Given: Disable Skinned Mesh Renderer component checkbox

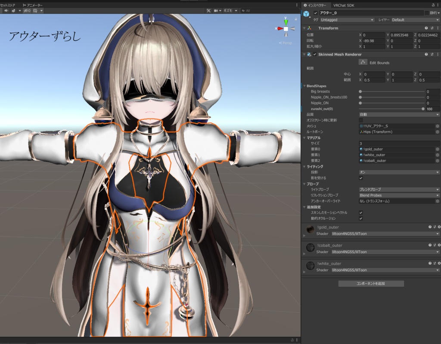Looking at the screenshot, I should point(315,54).
